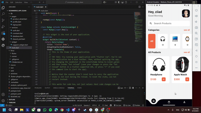Image resolution: width=201 pixels, height=113 pixels.
Task: Select the laptop category card
Action: pyautogui.click(x=175, y=41)
